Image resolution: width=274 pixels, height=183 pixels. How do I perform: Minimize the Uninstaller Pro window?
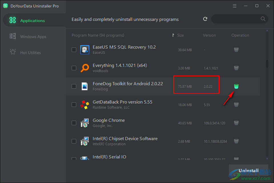click(x=246, y=6)
